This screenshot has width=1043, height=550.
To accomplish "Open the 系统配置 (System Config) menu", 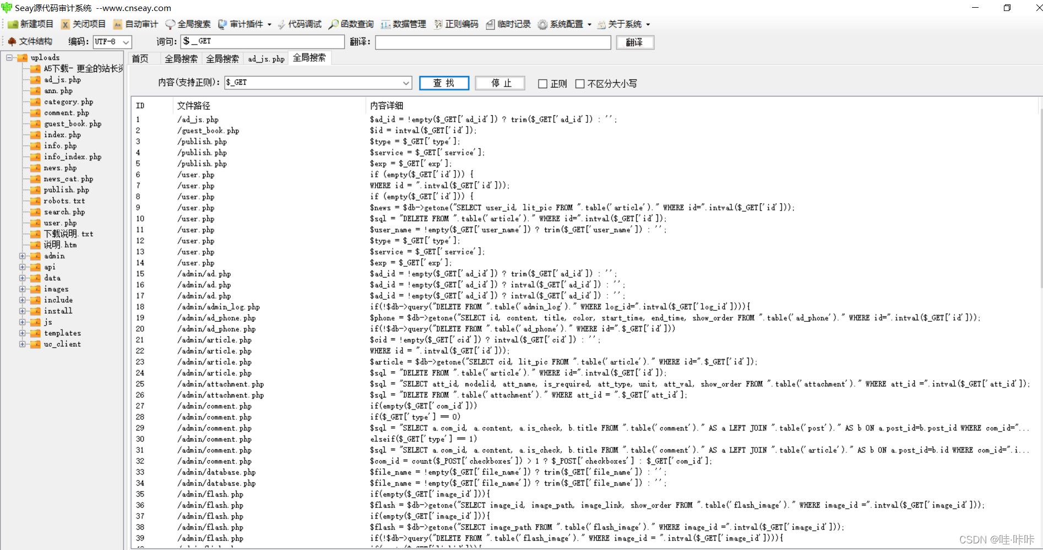I will coord(564,24).
